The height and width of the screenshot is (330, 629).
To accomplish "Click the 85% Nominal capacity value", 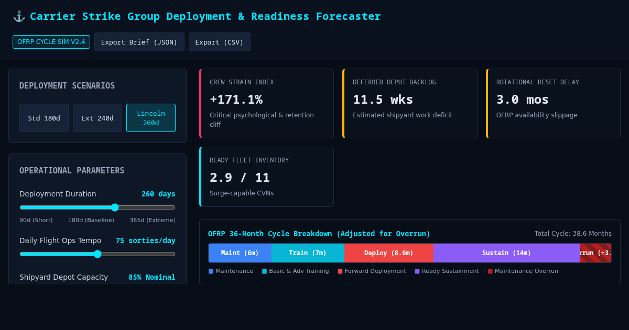I will 152,277.
